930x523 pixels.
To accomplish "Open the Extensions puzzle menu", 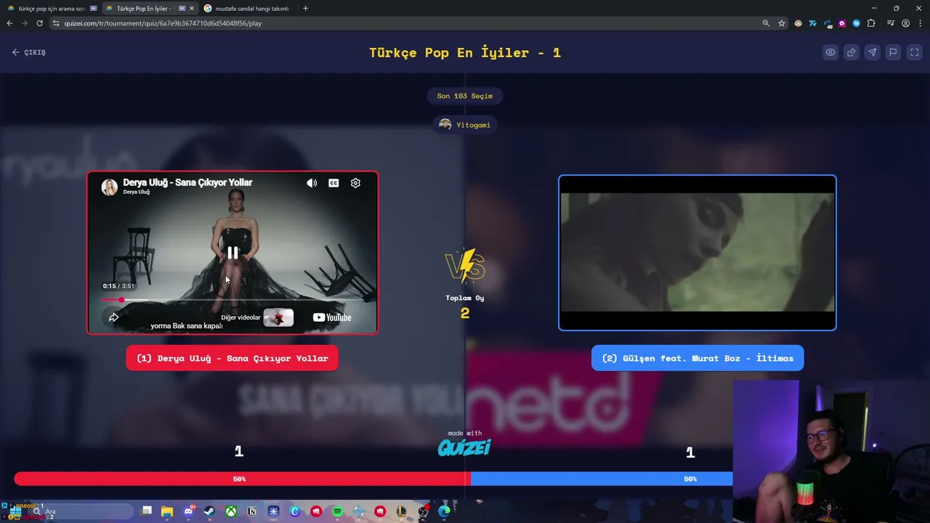I will [x=871, y=23].
